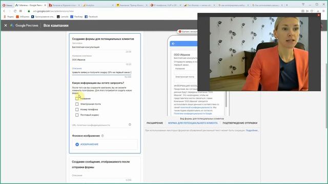
Task: Go back with the browser back arrow
Action: coord(4,11)
